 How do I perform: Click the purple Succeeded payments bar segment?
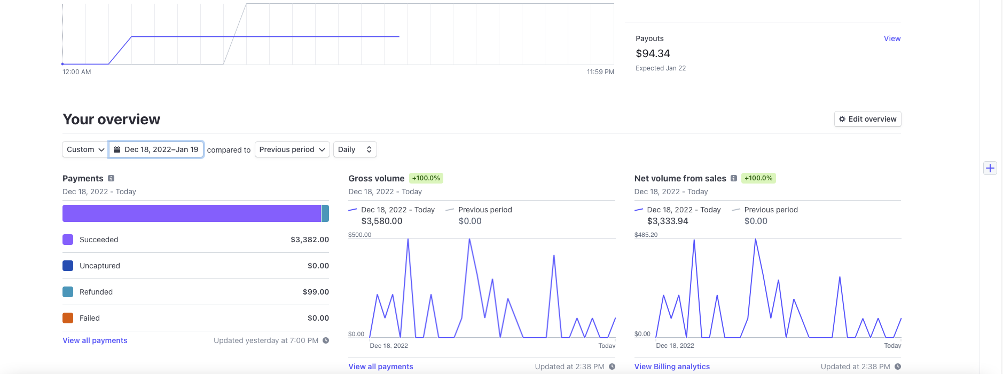pos(192,213)
